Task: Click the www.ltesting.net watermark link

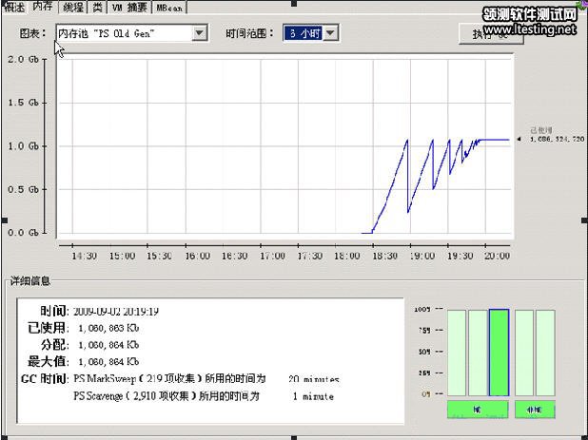Action: [529, 29]
